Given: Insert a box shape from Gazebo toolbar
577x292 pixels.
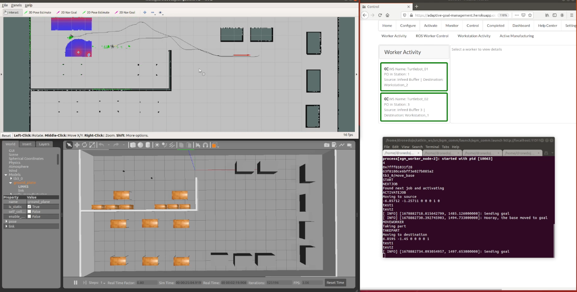Looking at the screenshot, I should click(133, 145).
